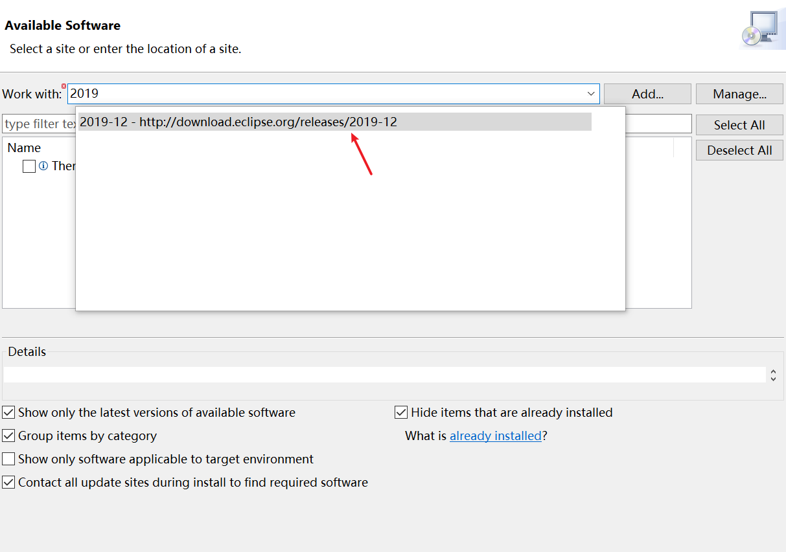The height and width of the screenshot is (552, 786).
Task: Click the Details scroll stepper arrows
Action: (774, 374)
